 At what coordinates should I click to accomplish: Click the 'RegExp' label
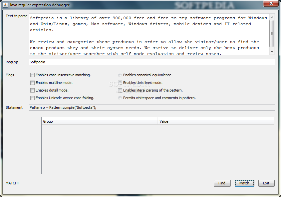(12, 62)
